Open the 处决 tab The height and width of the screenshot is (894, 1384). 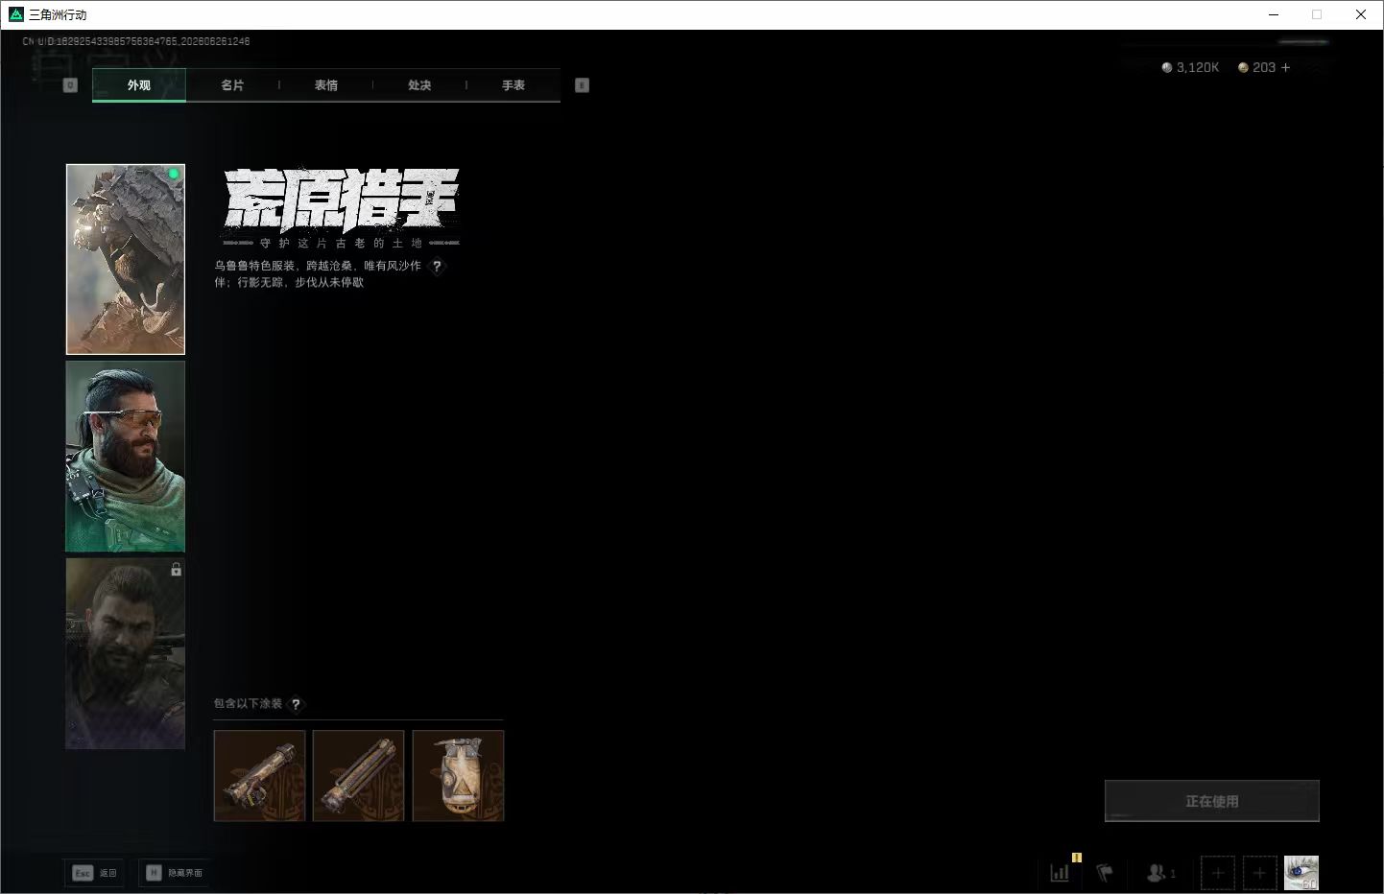tap(419, 85)
